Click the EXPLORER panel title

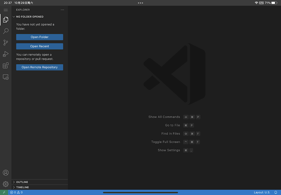(x=23, y=10)
